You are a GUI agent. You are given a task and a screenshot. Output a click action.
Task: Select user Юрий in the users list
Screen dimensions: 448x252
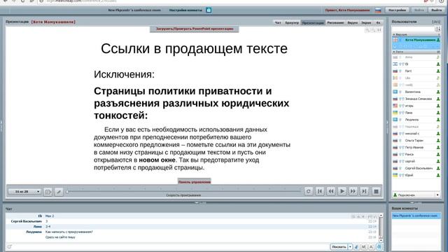pyautogui.click(x=416, y=175)
